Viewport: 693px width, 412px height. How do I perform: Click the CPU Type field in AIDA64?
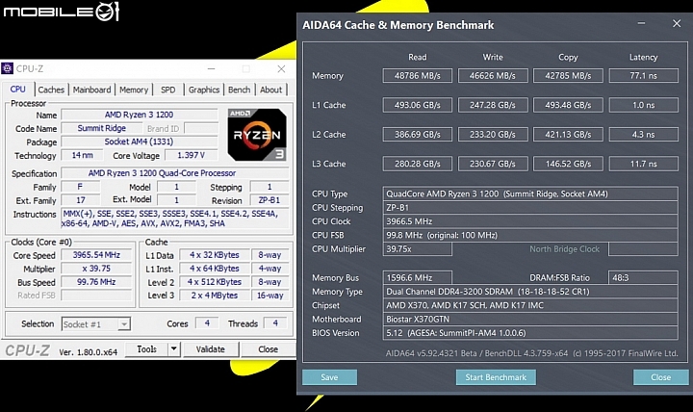(x=530, y=193)
